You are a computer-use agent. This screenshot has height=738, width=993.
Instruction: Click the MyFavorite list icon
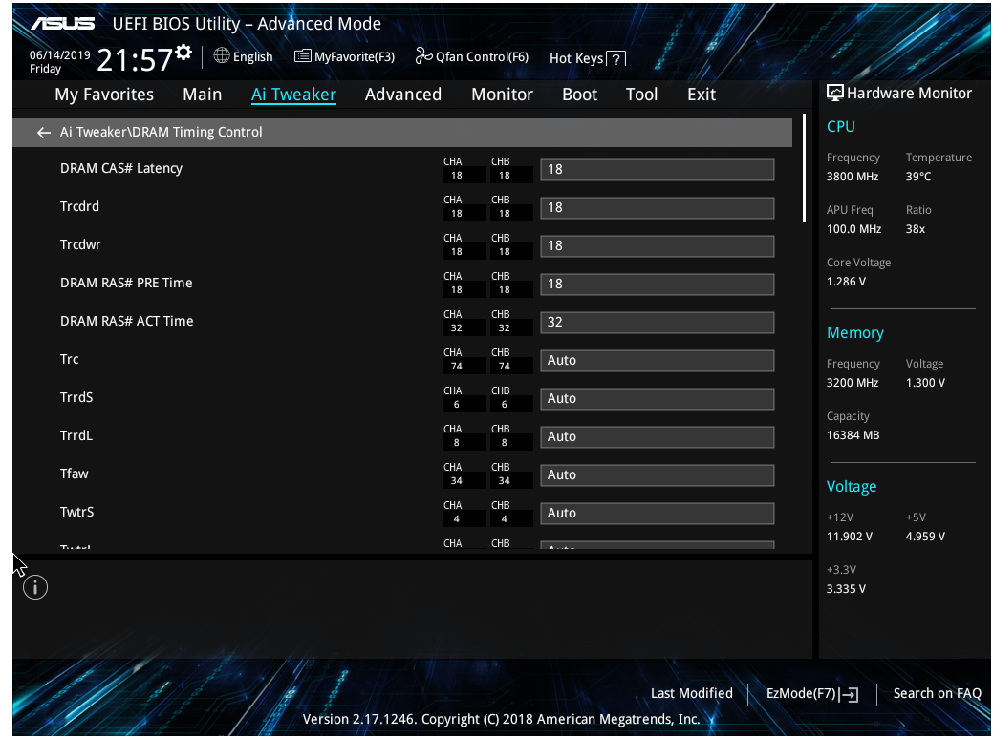click(303, 56)
